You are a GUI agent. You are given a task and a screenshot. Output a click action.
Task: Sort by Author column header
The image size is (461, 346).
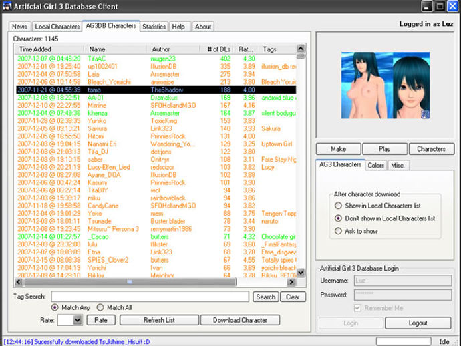[173, 49]
